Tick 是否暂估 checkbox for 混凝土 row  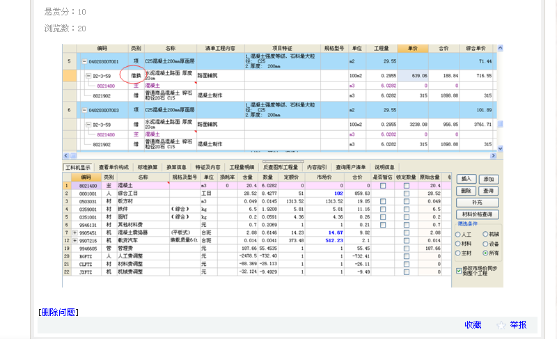[383, 186]
